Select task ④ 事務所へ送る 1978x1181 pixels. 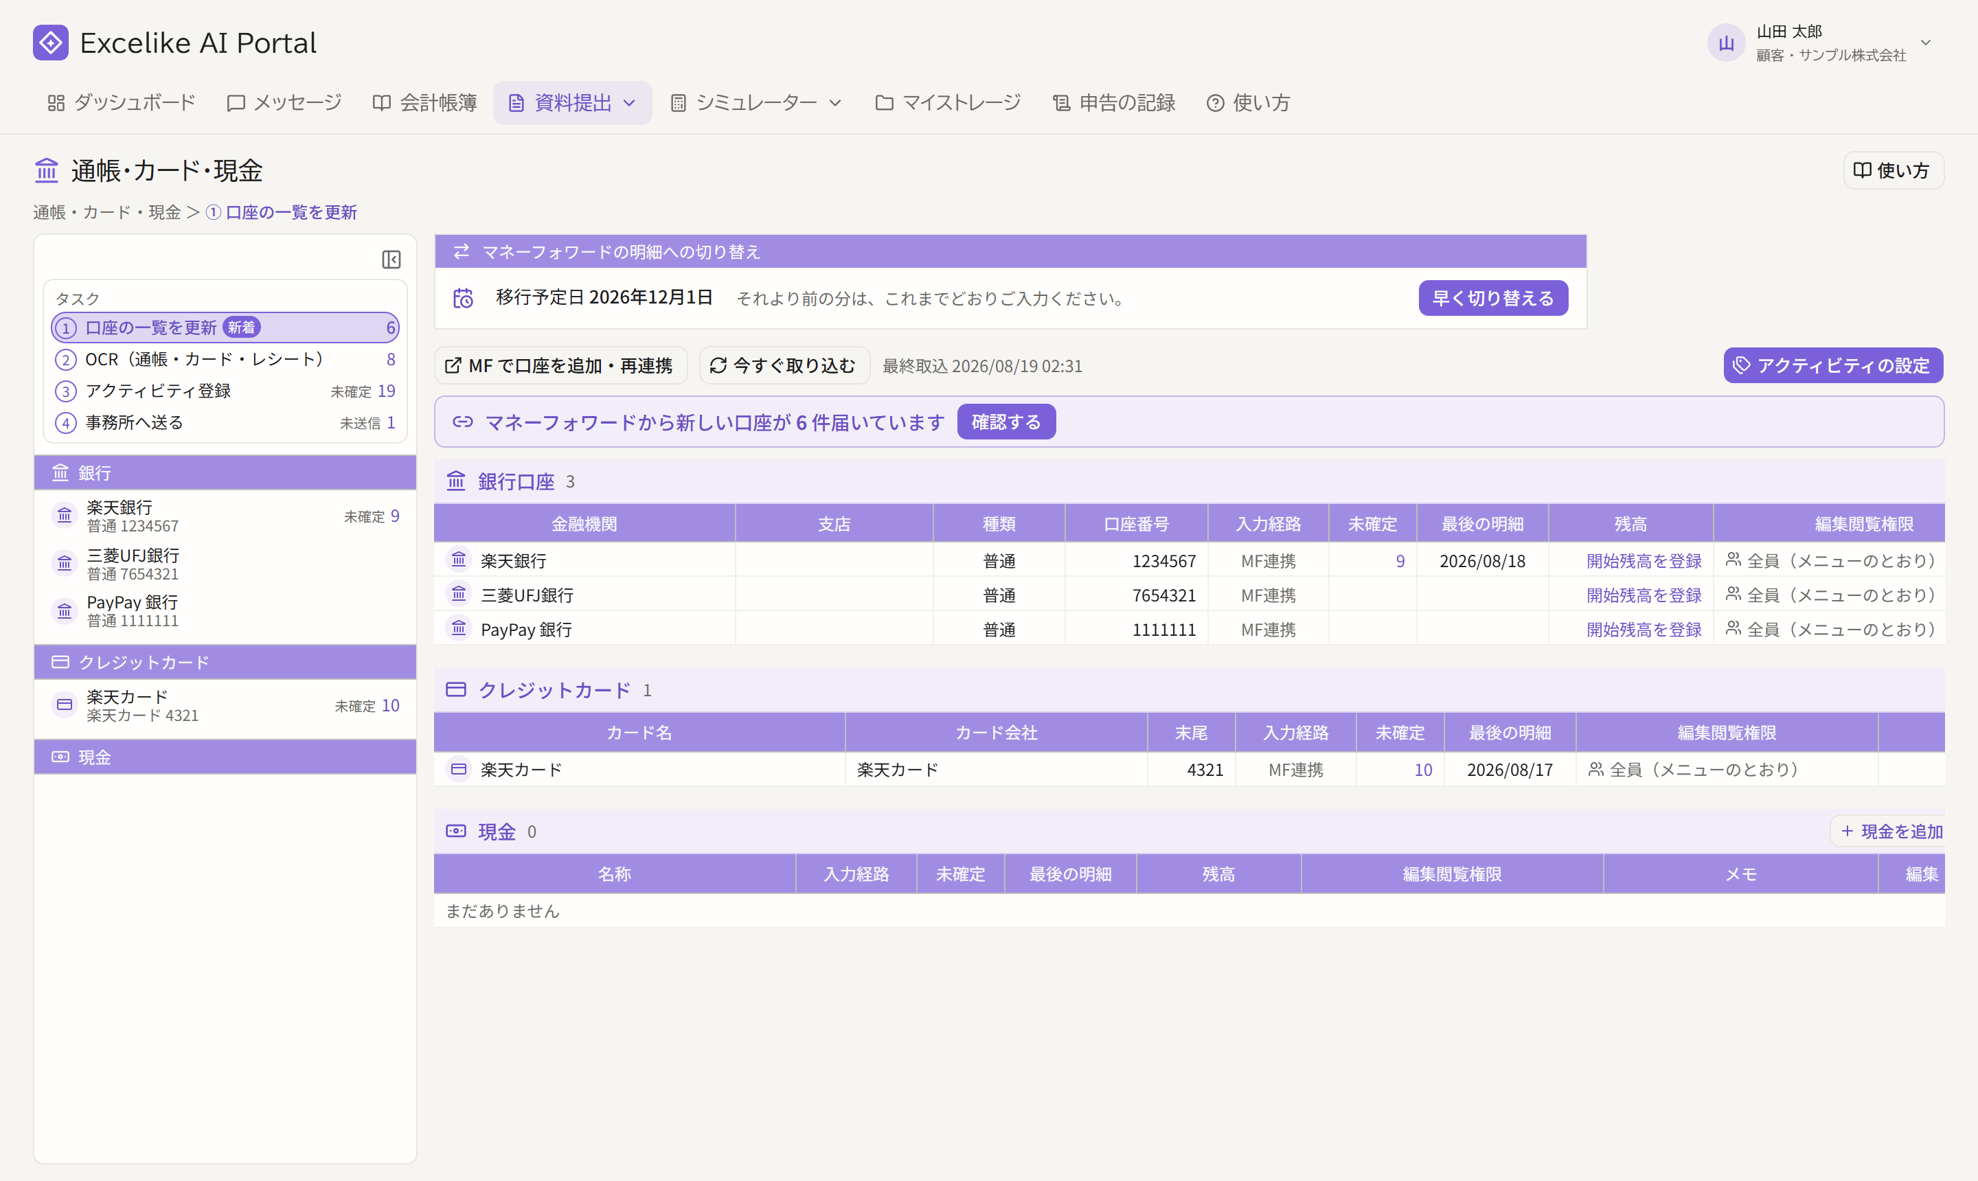pos(225,422)
